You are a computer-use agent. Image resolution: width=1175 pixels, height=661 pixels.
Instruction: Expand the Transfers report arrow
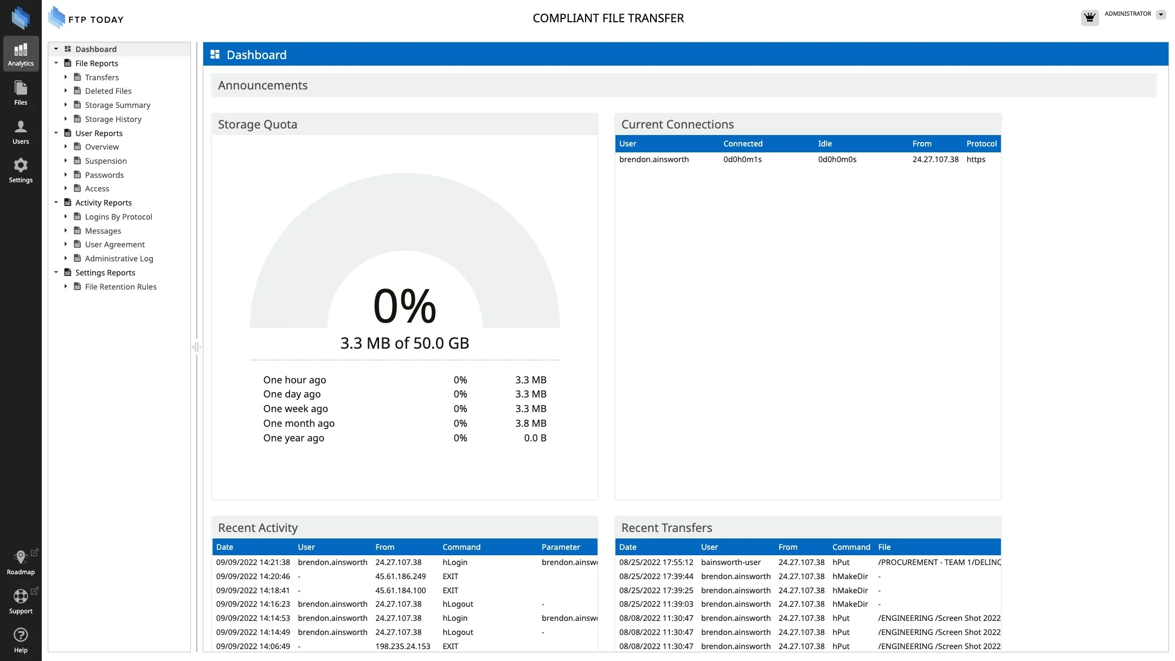pyautogui.click(x=66, y=77)
